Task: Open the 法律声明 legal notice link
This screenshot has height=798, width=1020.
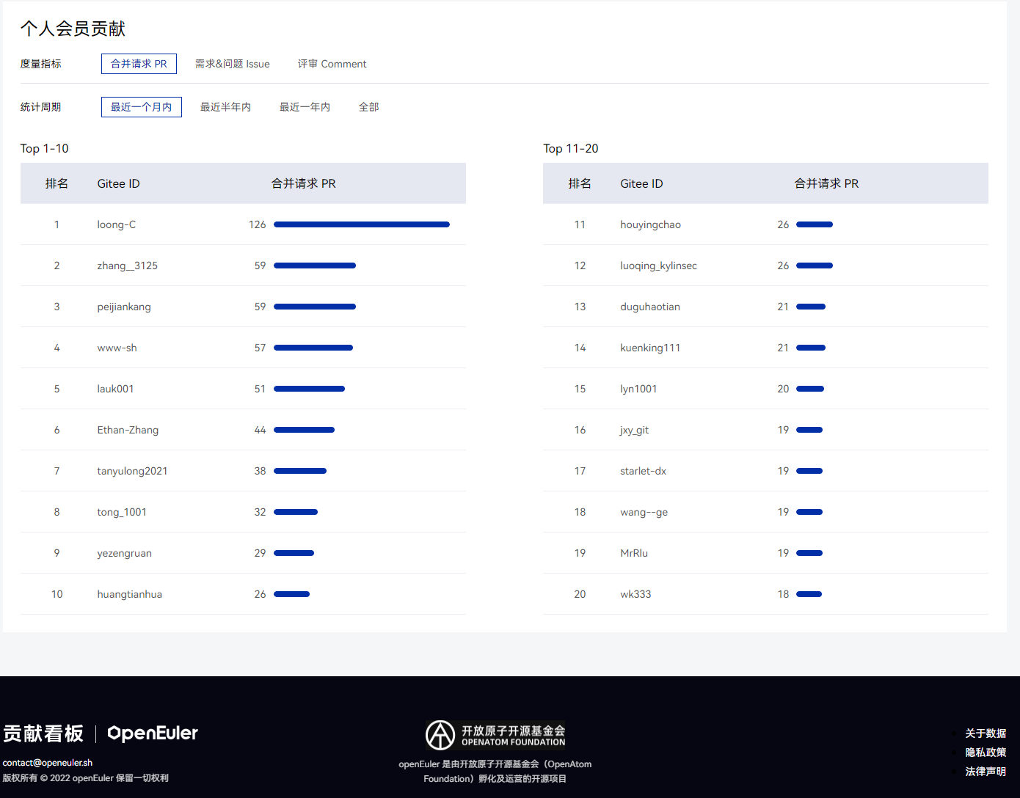Action: (985, 772)
